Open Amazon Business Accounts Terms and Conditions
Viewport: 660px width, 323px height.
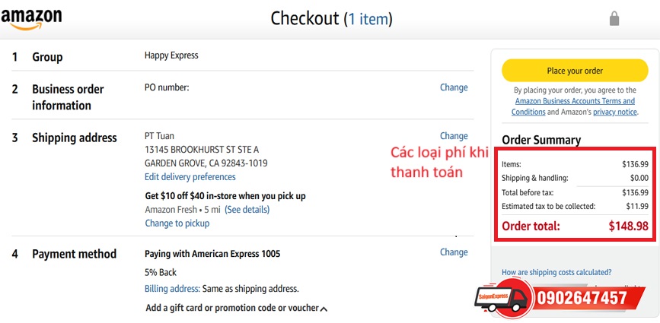[573, 106]
